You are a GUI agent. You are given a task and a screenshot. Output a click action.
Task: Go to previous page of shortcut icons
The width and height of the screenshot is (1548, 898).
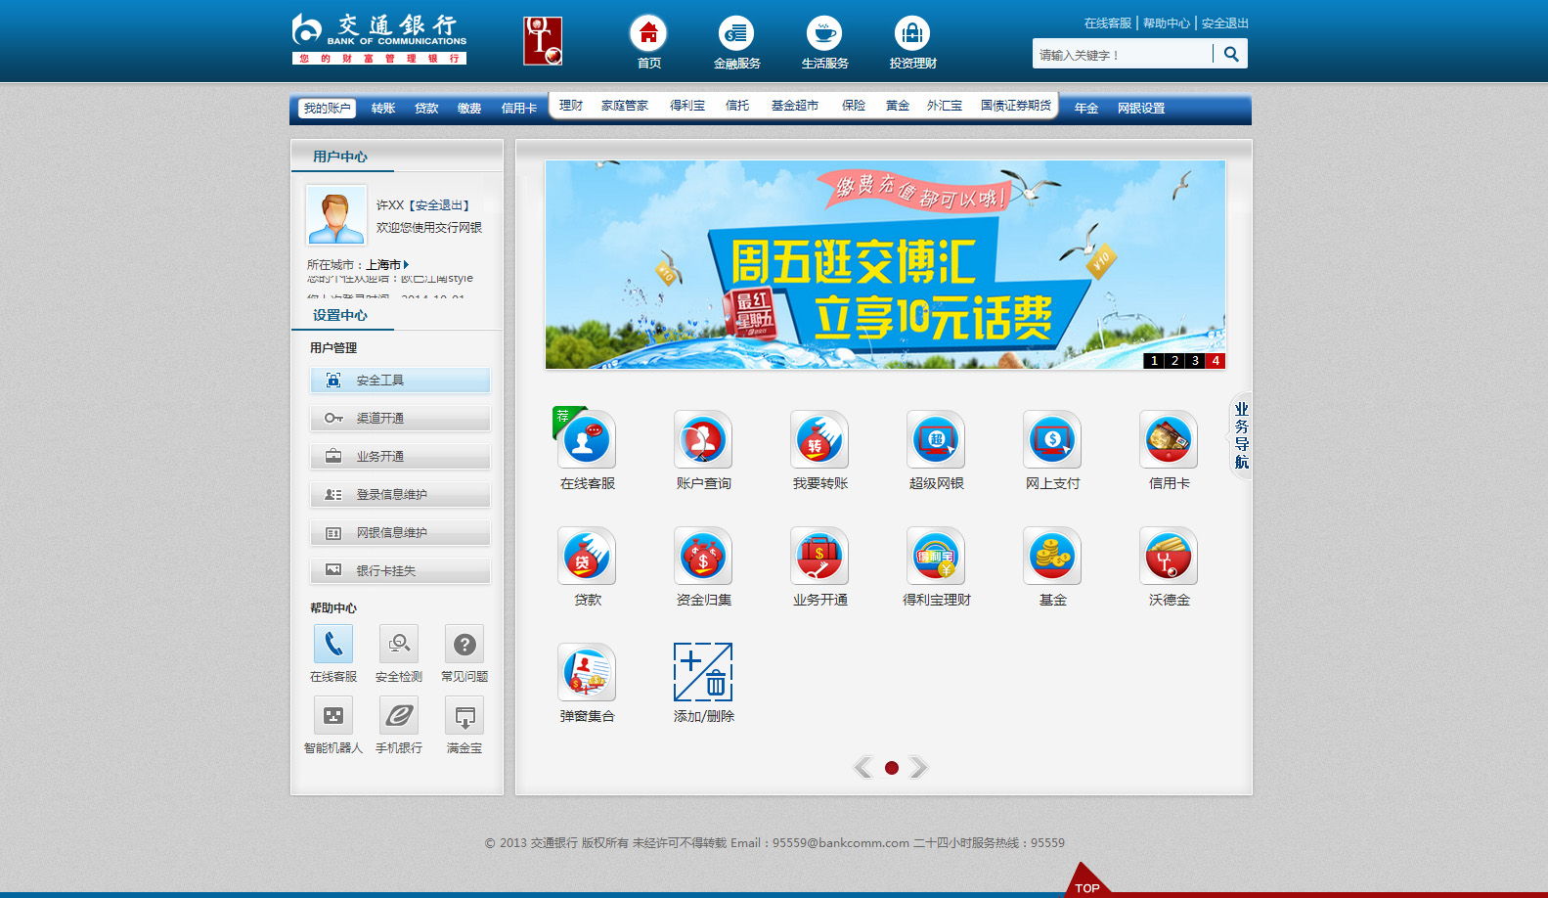(862, 768)
